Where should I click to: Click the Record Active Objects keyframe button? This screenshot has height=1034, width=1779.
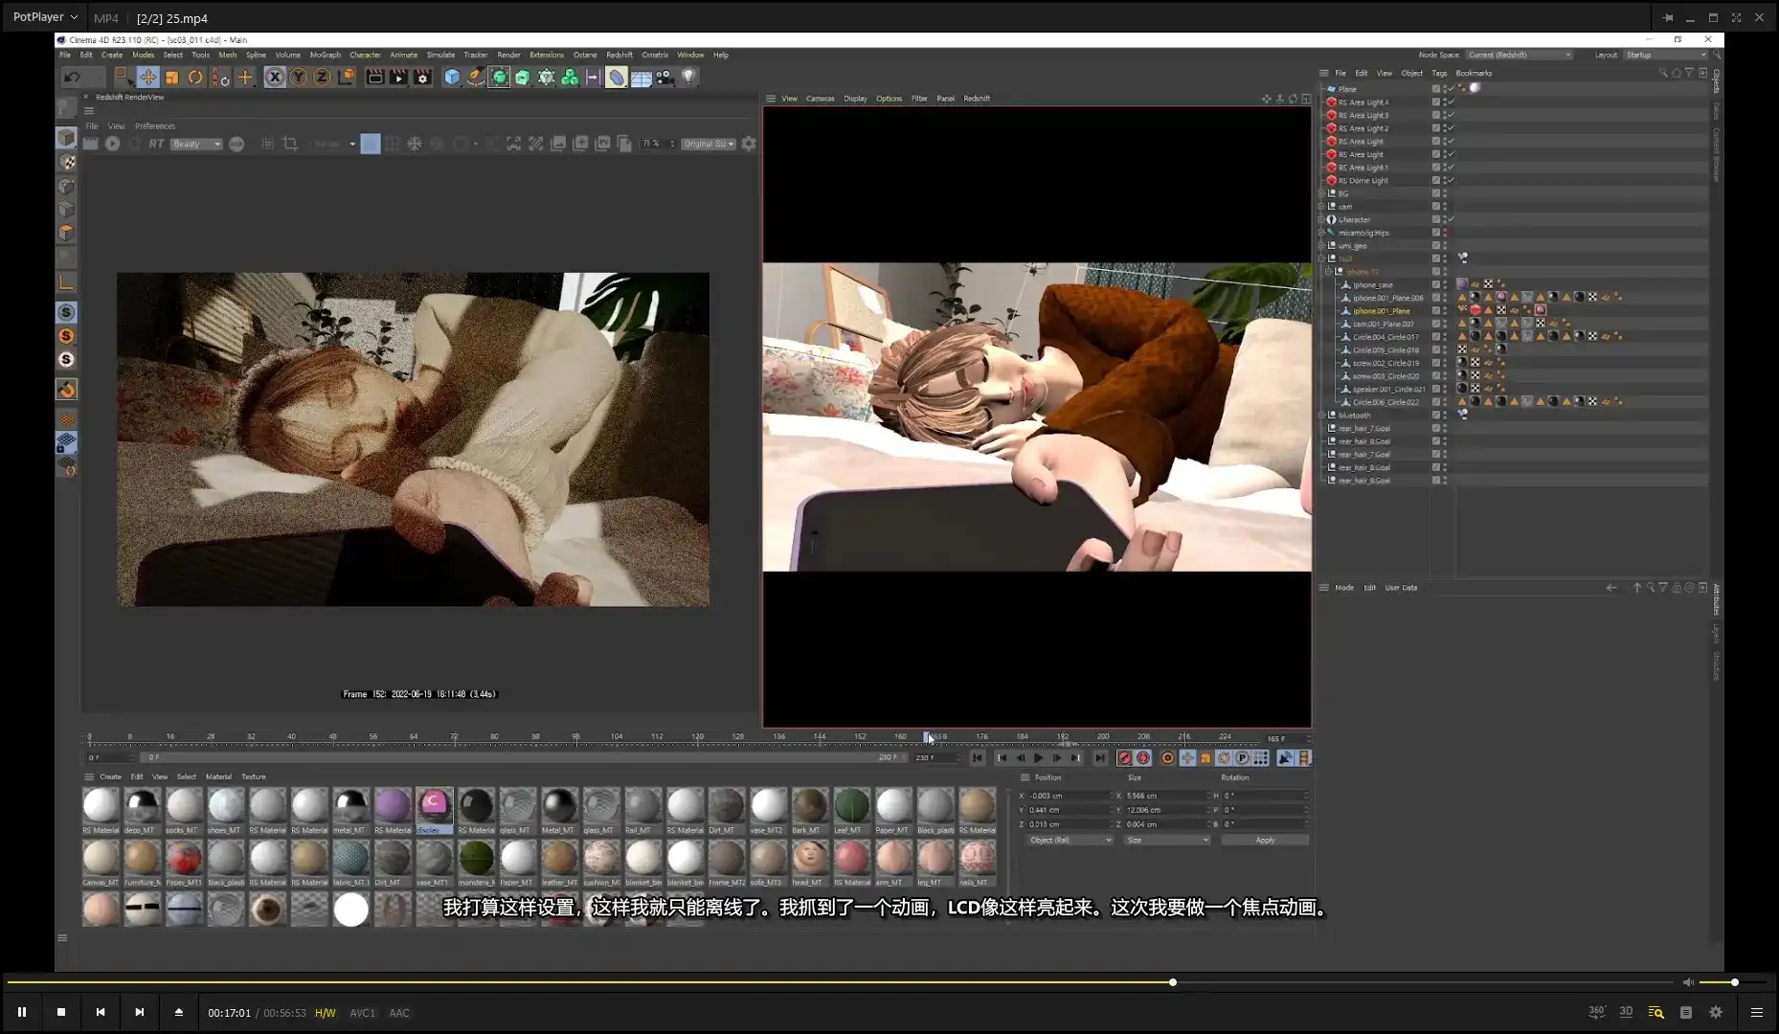[x=1125, y=758]
